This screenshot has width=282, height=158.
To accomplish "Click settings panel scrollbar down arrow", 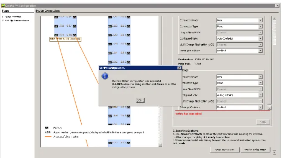I will point(269,108).
